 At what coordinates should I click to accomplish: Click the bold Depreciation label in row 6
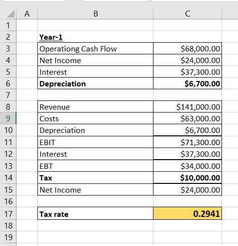95,83
